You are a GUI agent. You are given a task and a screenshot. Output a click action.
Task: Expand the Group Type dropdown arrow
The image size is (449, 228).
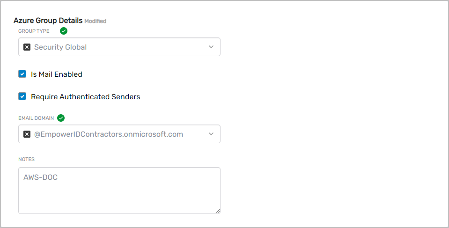pyautogui.click(x=211, y=47)
